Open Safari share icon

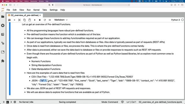(x=175, y=5)
